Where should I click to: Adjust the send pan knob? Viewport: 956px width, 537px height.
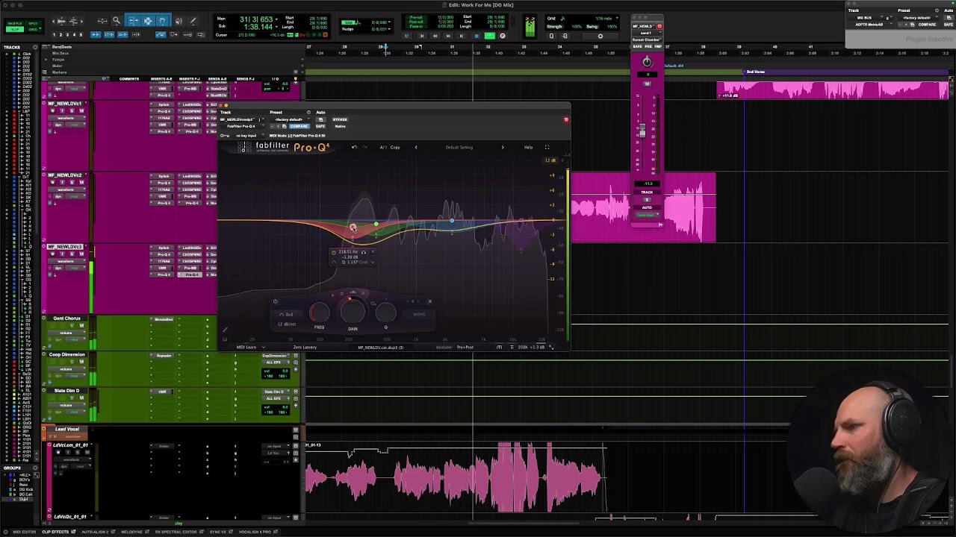click(x=647, y=62)
